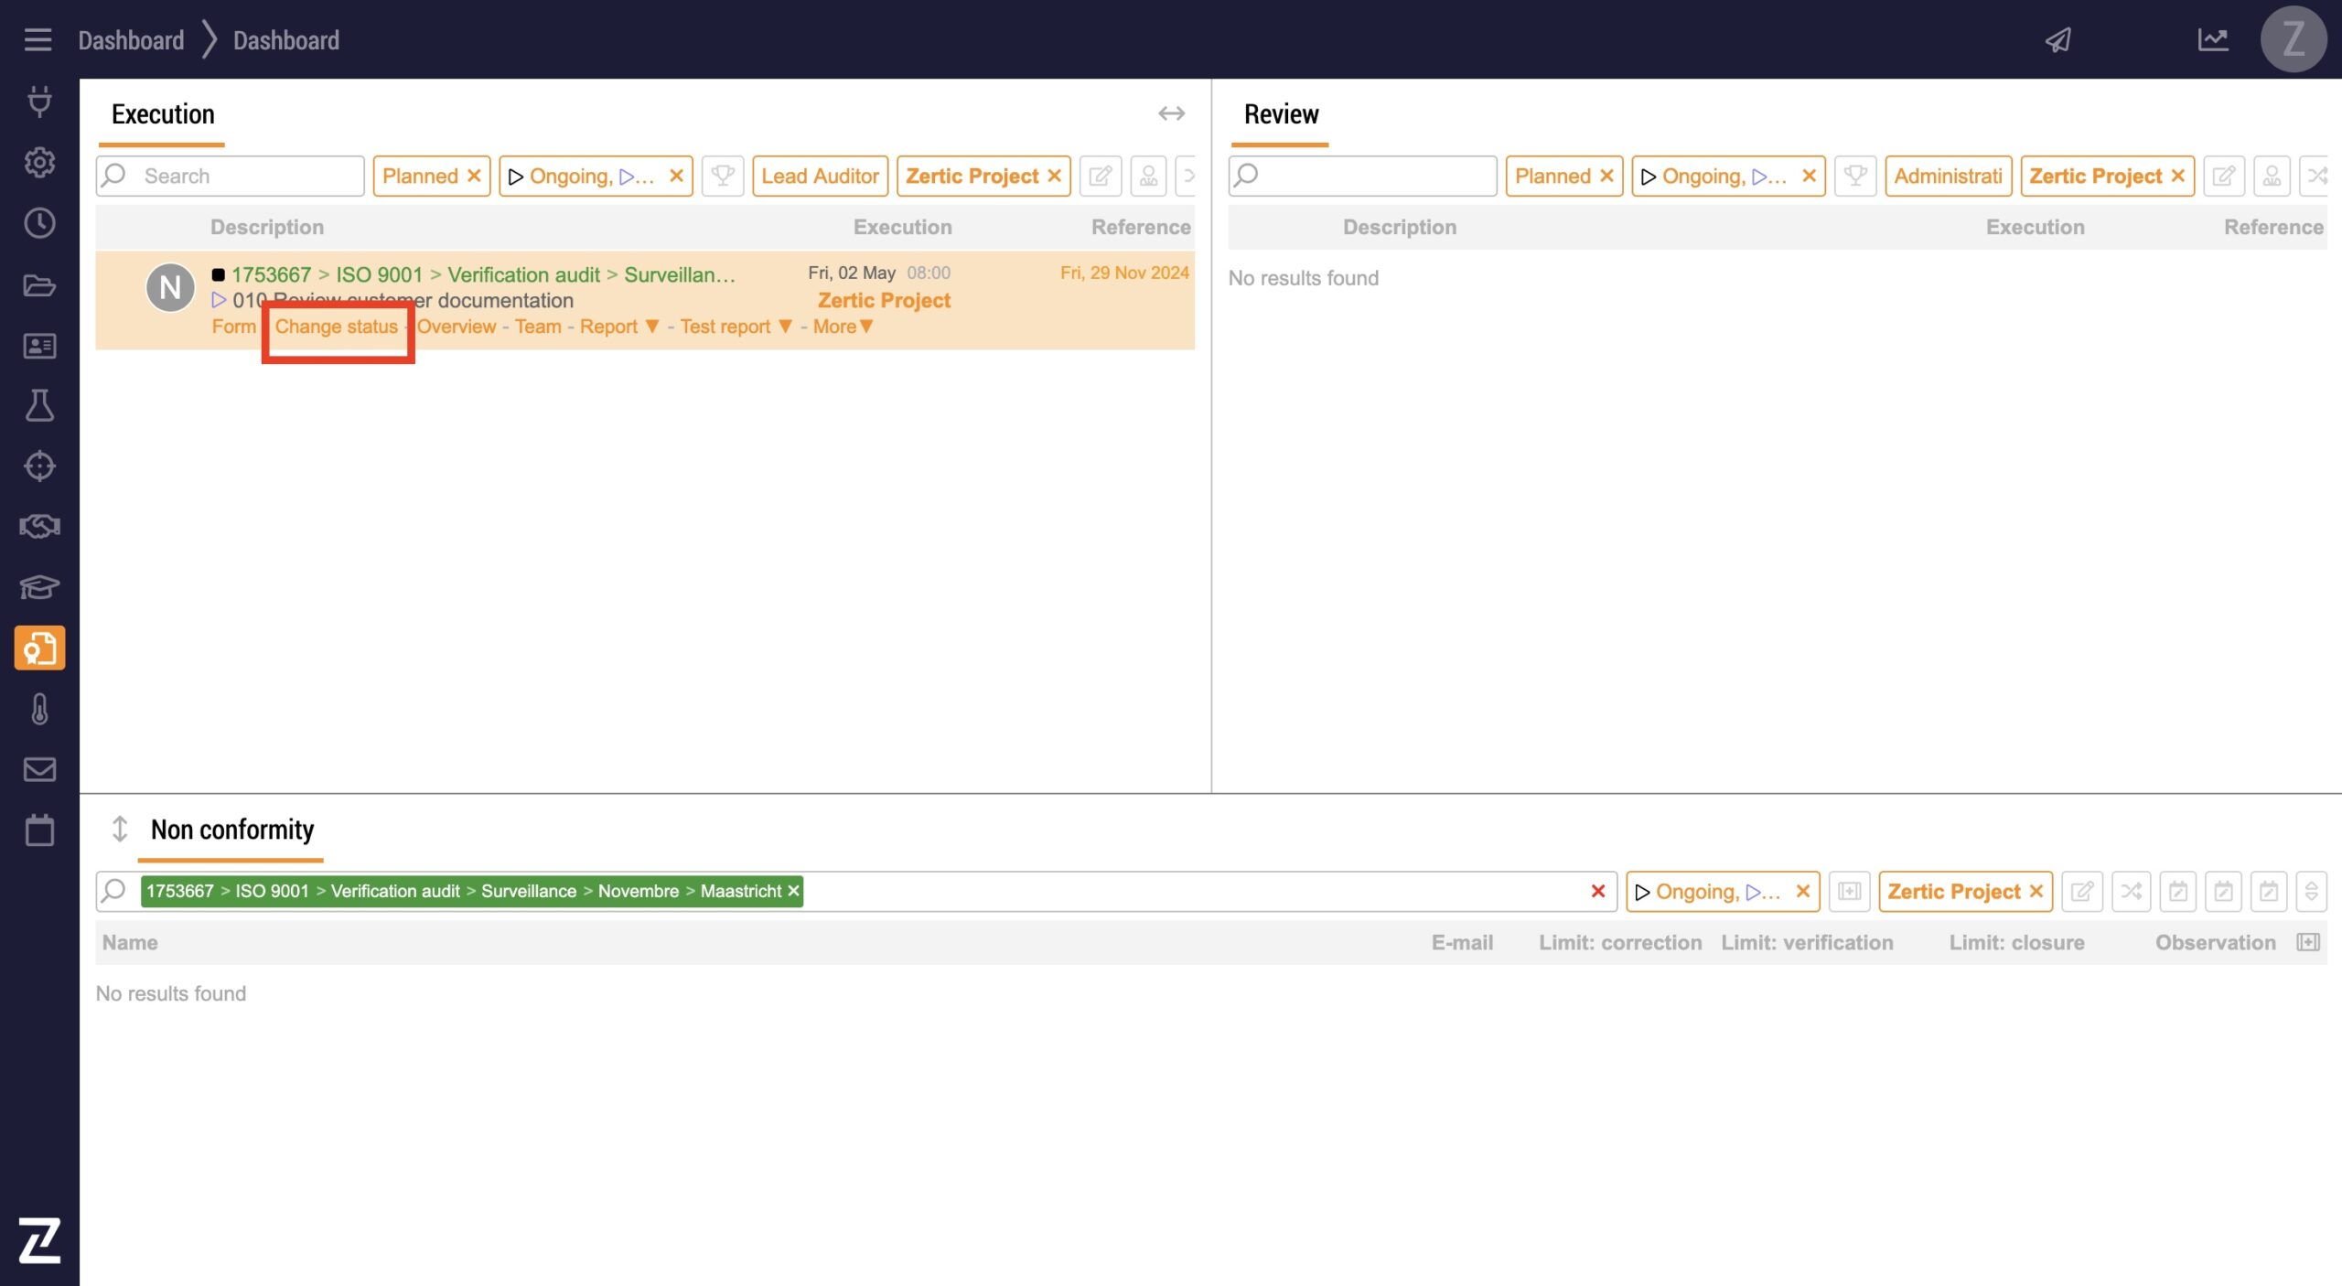Select the Review tab header
Screen dimensions: 2342x1286
click(x=1281, y=114)
